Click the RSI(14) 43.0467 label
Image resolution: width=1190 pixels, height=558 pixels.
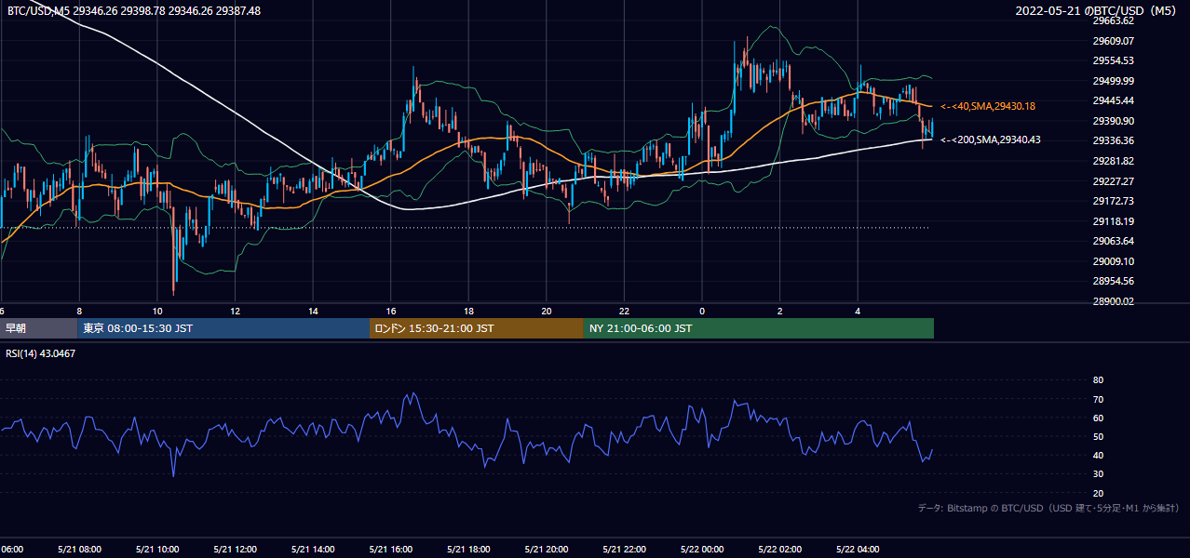[41, 353]
